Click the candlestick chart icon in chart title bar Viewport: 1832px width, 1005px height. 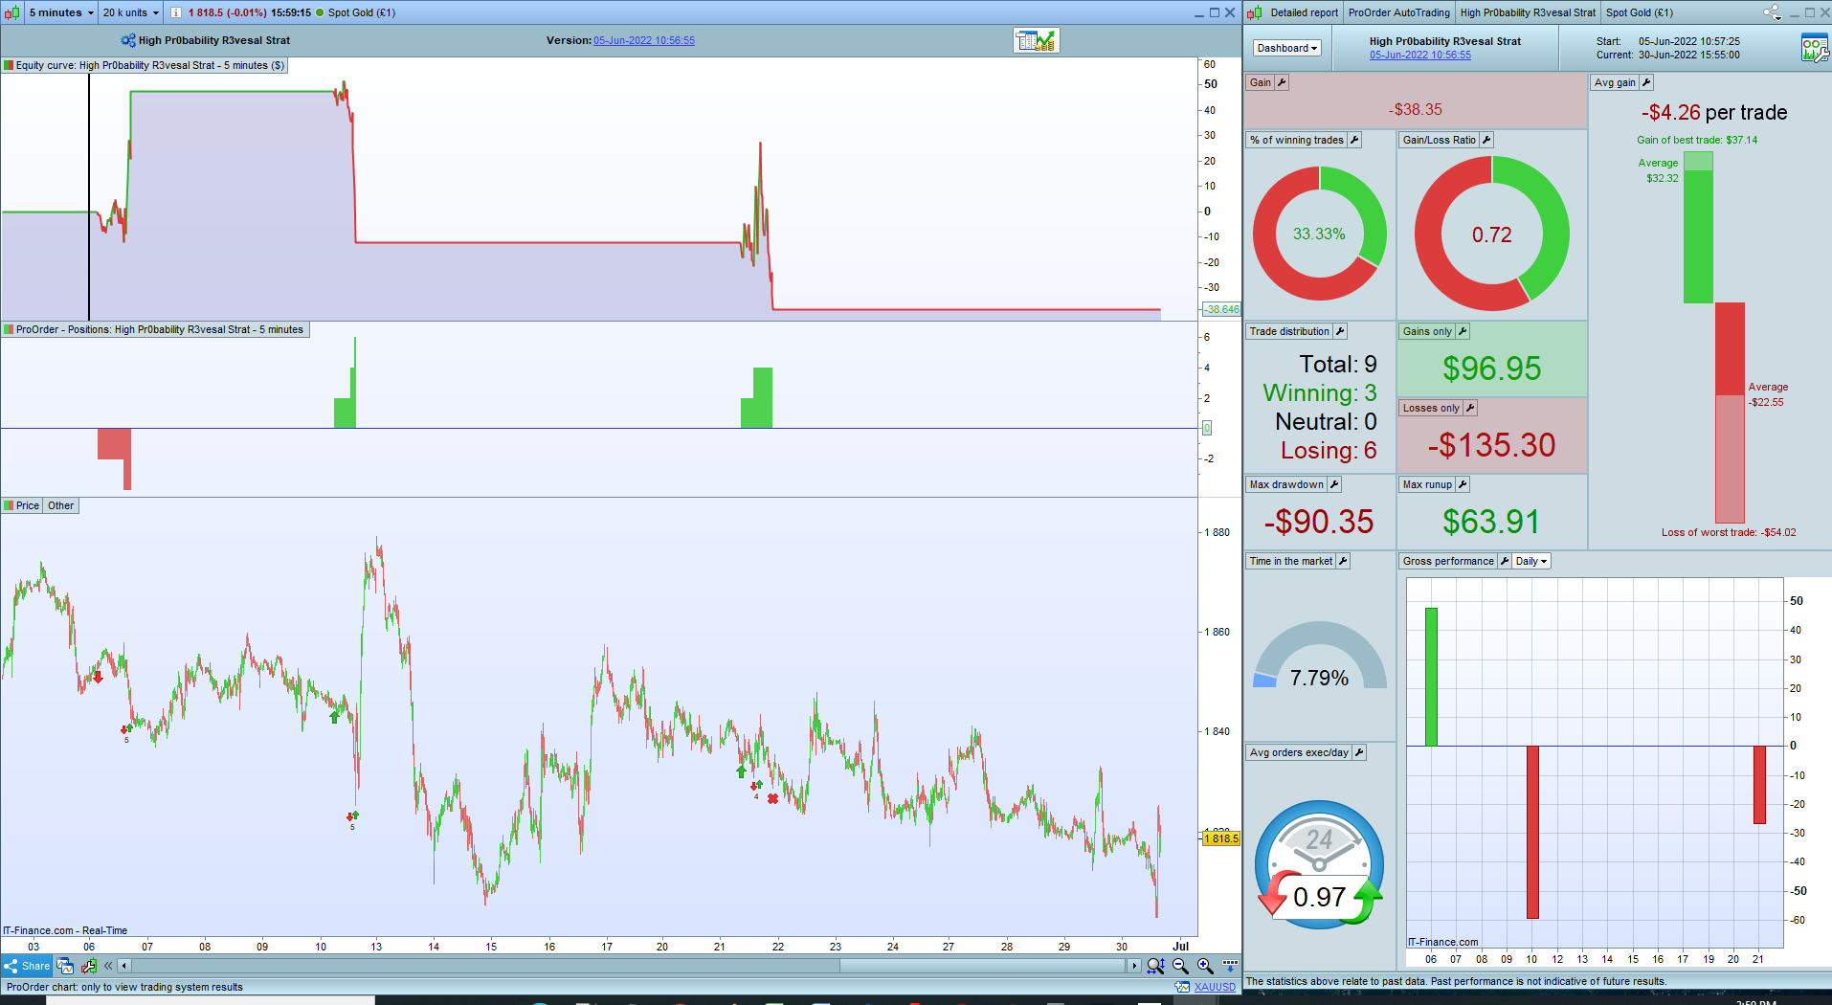[11, 12]
